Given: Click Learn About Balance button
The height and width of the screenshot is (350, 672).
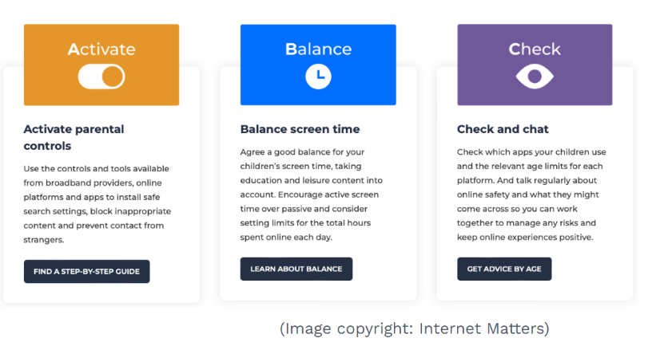Looking at the screenshot, I should click(x=296, y=269).
